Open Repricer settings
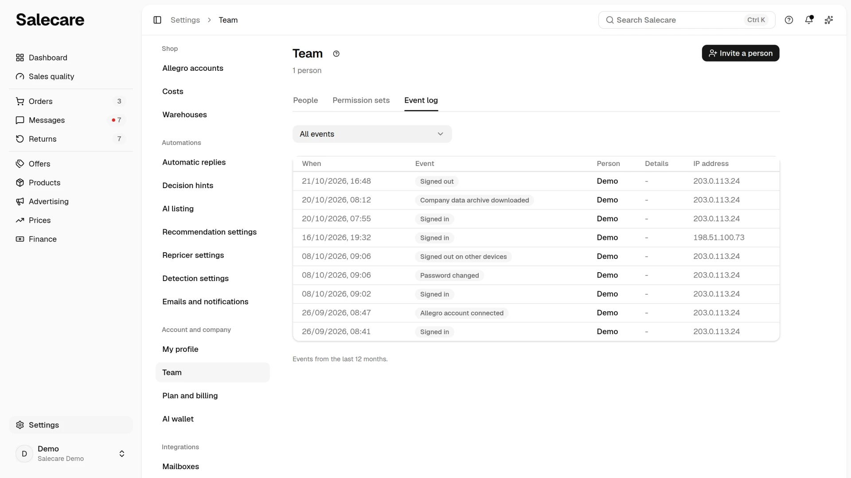Image resolution: width=851 pixels, height=478 pixels. (x=213, y=255)
